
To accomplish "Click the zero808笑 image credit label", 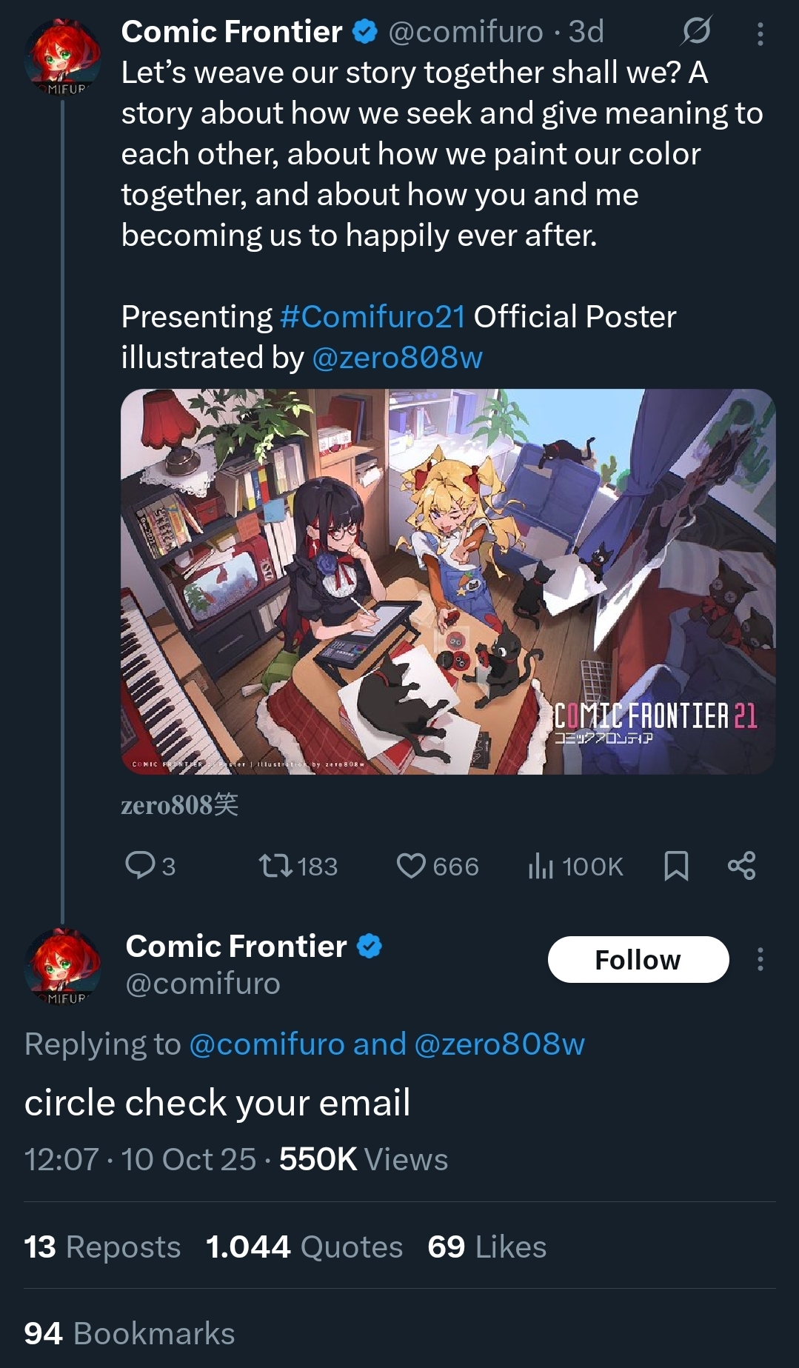I will 179,804.
